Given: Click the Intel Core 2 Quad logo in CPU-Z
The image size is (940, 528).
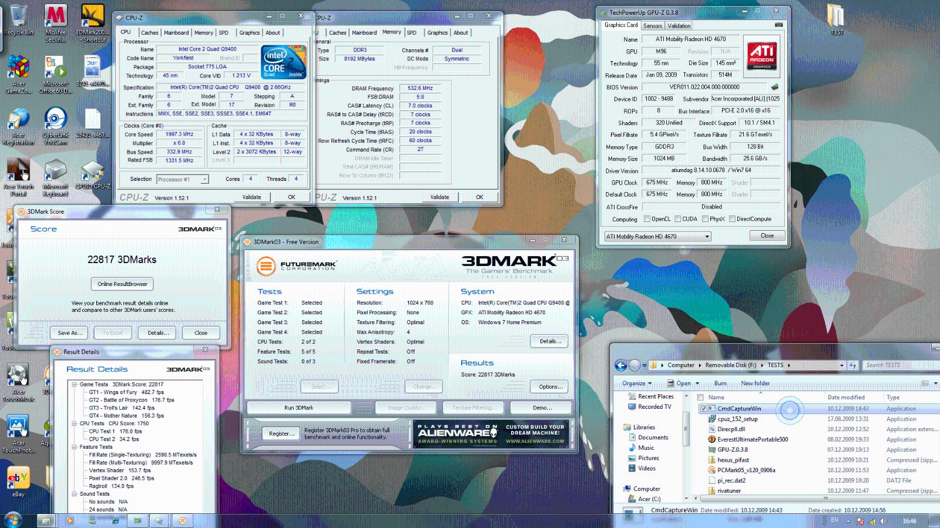Looking at the screenshot, I should (283, 62).
